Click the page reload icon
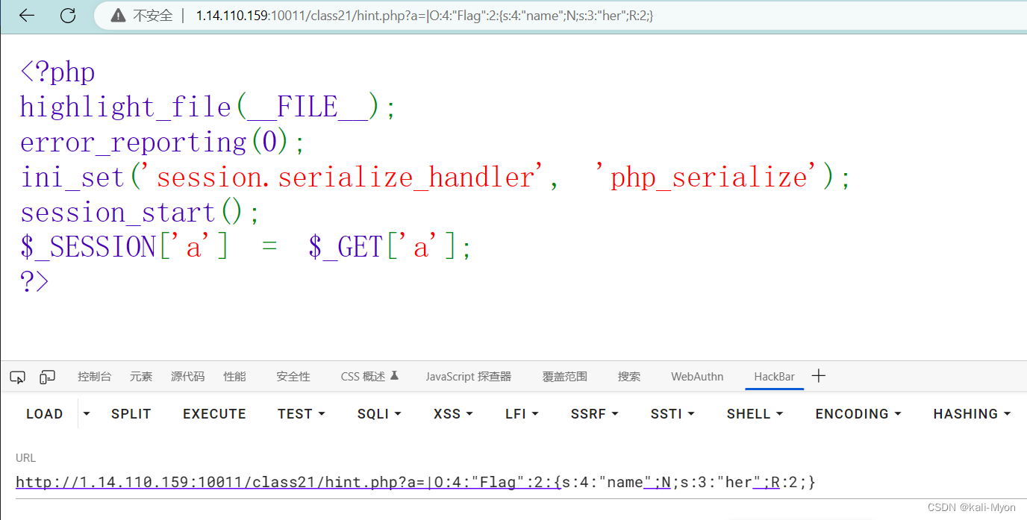The height and width of the screenshot is (520, 1027). coord(67,15)
